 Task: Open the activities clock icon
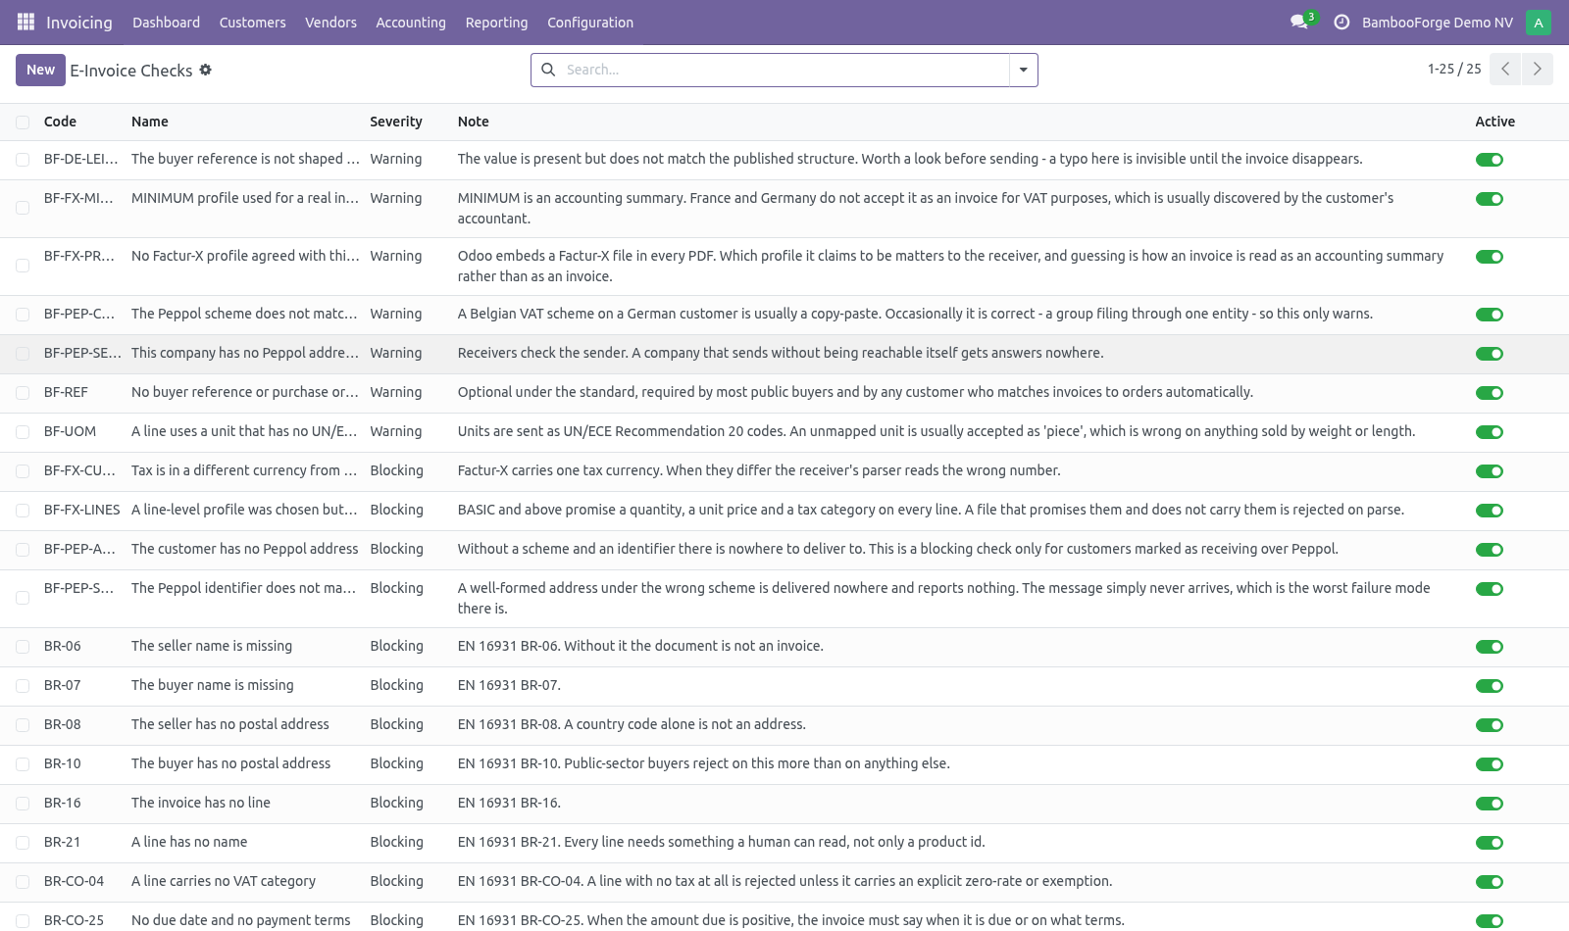click(1341, 22)
